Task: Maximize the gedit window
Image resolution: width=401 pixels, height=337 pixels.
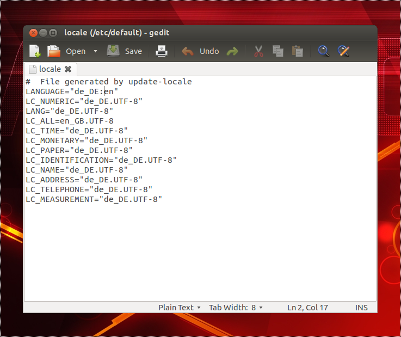Action: coord(53,33)
